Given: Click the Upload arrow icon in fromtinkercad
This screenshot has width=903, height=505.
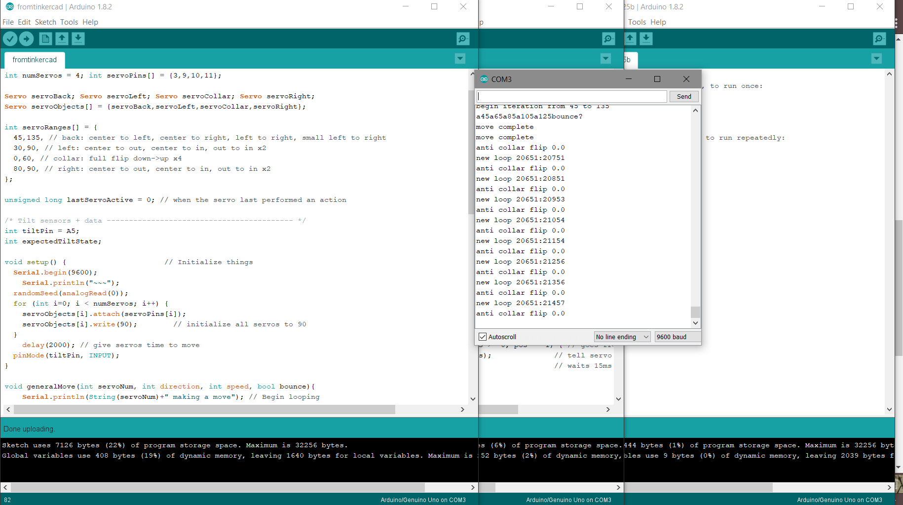Looking at the screenshot, I should click(27, 39).
